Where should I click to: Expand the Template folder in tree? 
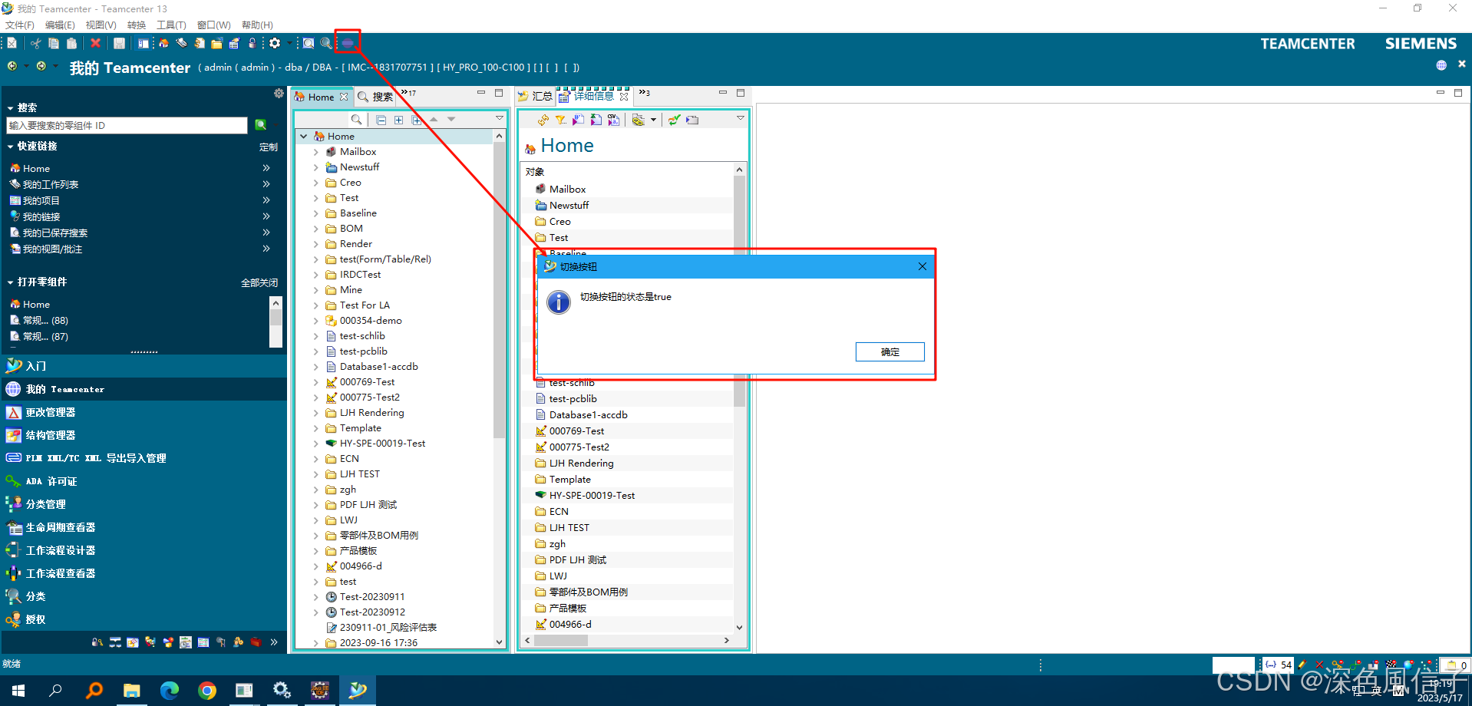[316, 428]
